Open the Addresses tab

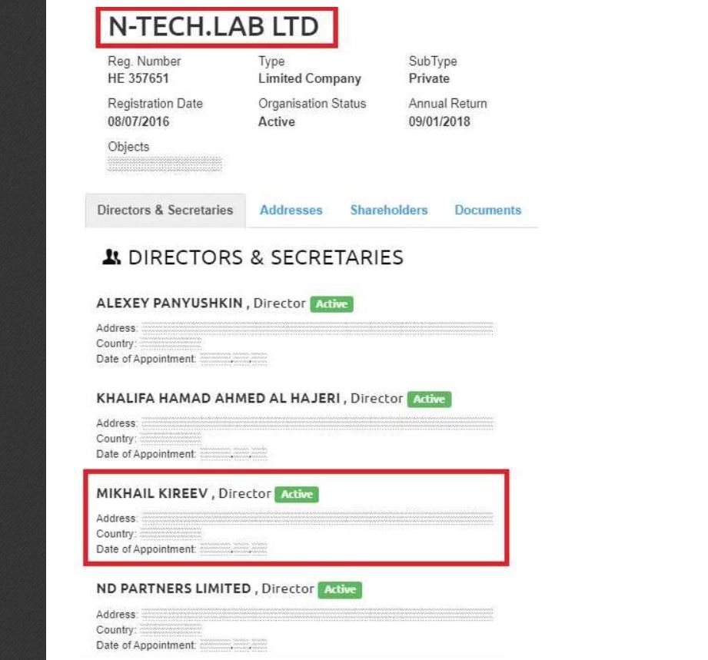pyautogui.click(x=291, y=209)
